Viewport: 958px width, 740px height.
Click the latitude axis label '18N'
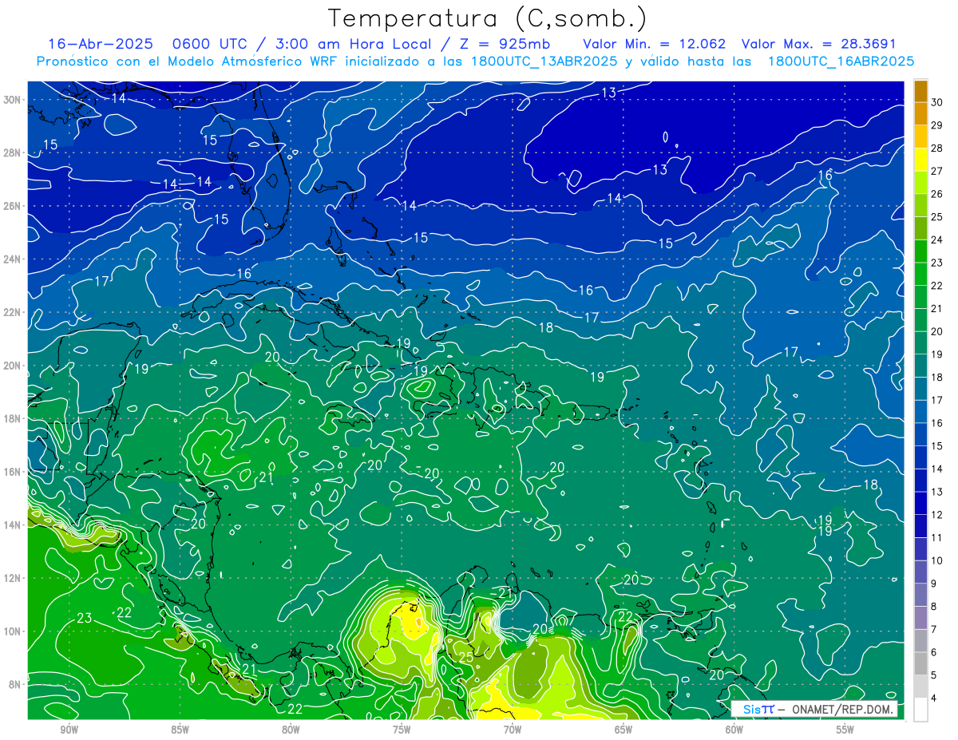click(12, 418)
